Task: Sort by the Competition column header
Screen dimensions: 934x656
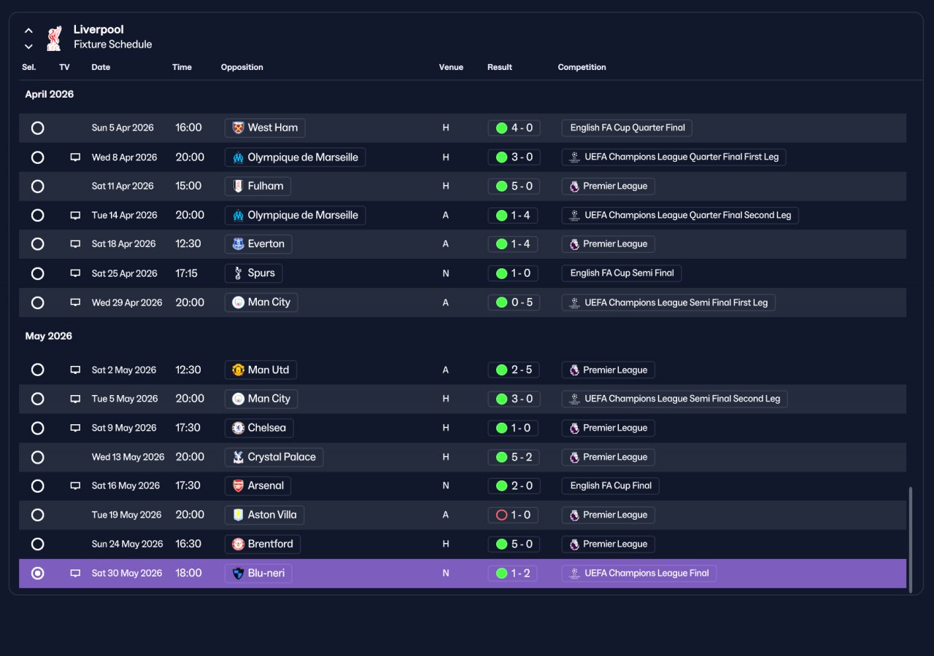Action: pos(582,67)
